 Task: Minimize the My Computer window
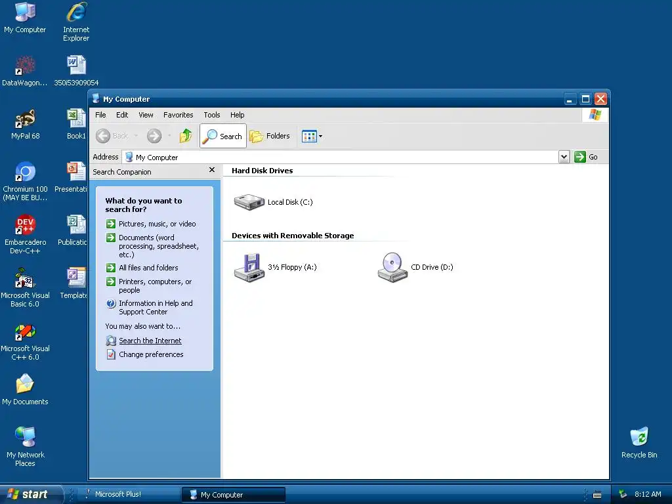click(x=570, y=99)
